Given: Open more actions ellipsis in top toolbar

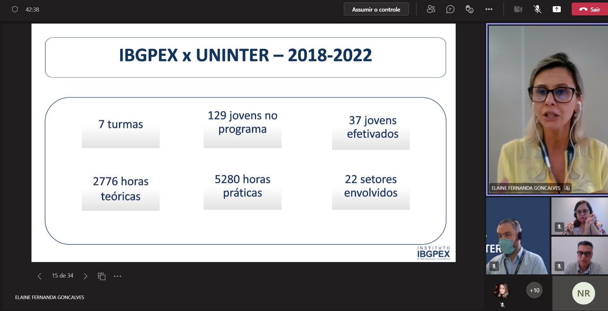Looking at the screenshot, I should [489, 9].
